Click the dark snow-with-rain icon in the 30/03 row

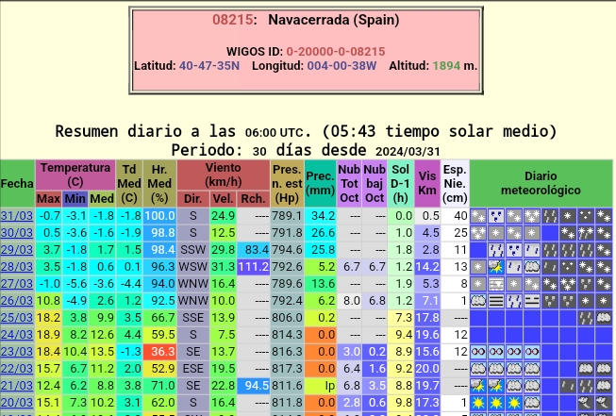[x=586, y=233]
